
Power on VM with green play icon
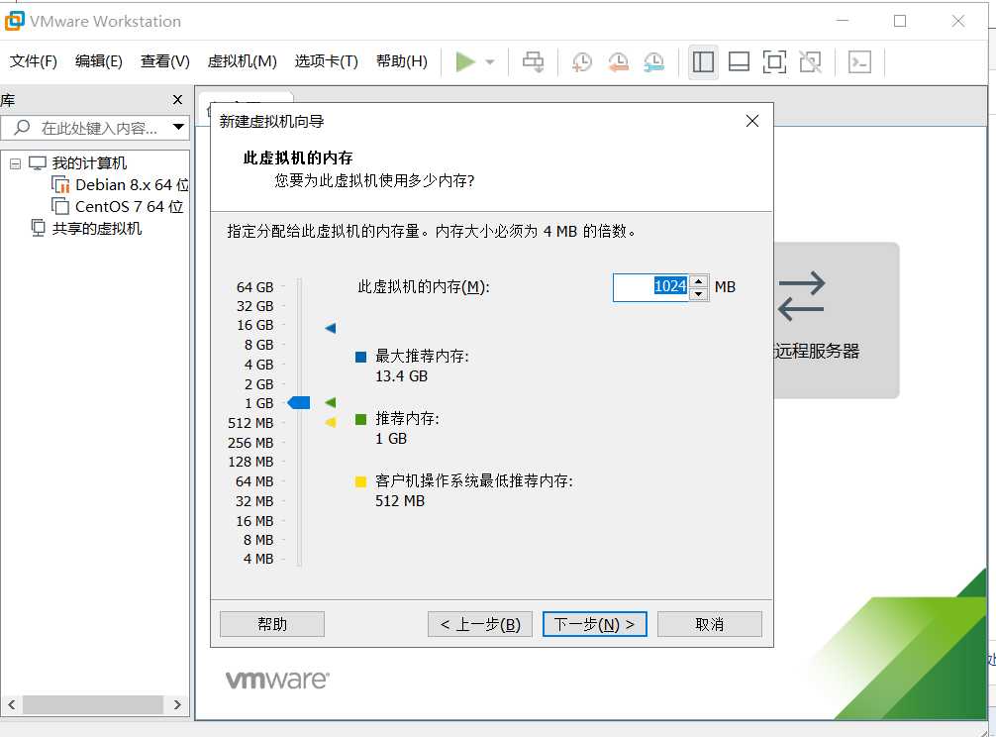click(465, 61)
